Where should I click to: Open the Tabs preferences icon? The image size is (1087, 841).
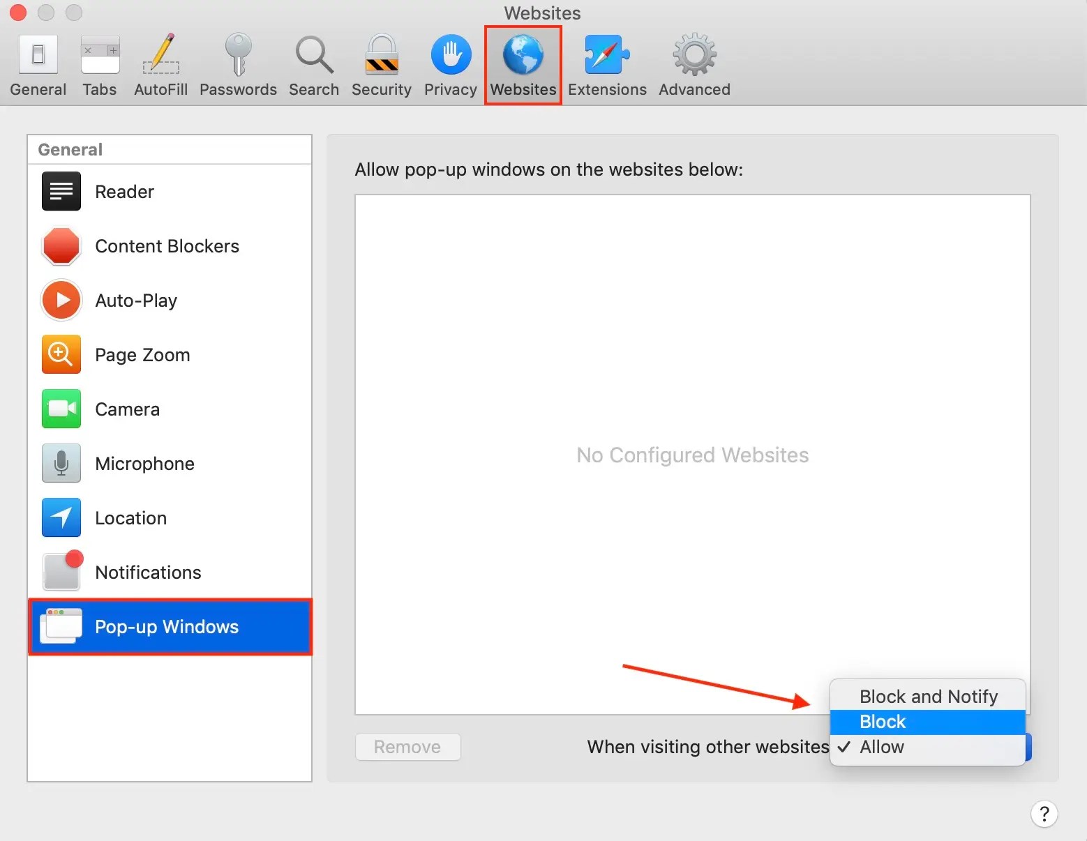coord(100,54)
